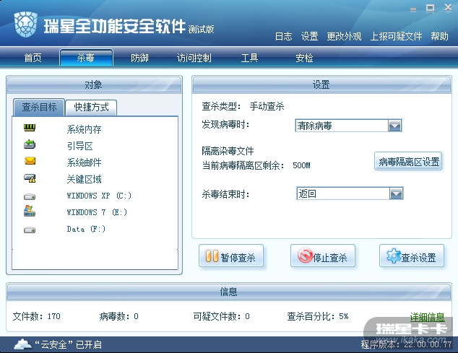Switch to the 防御 tab
Viewport: 458px width, 353px height.
click(x=139, y=58)
